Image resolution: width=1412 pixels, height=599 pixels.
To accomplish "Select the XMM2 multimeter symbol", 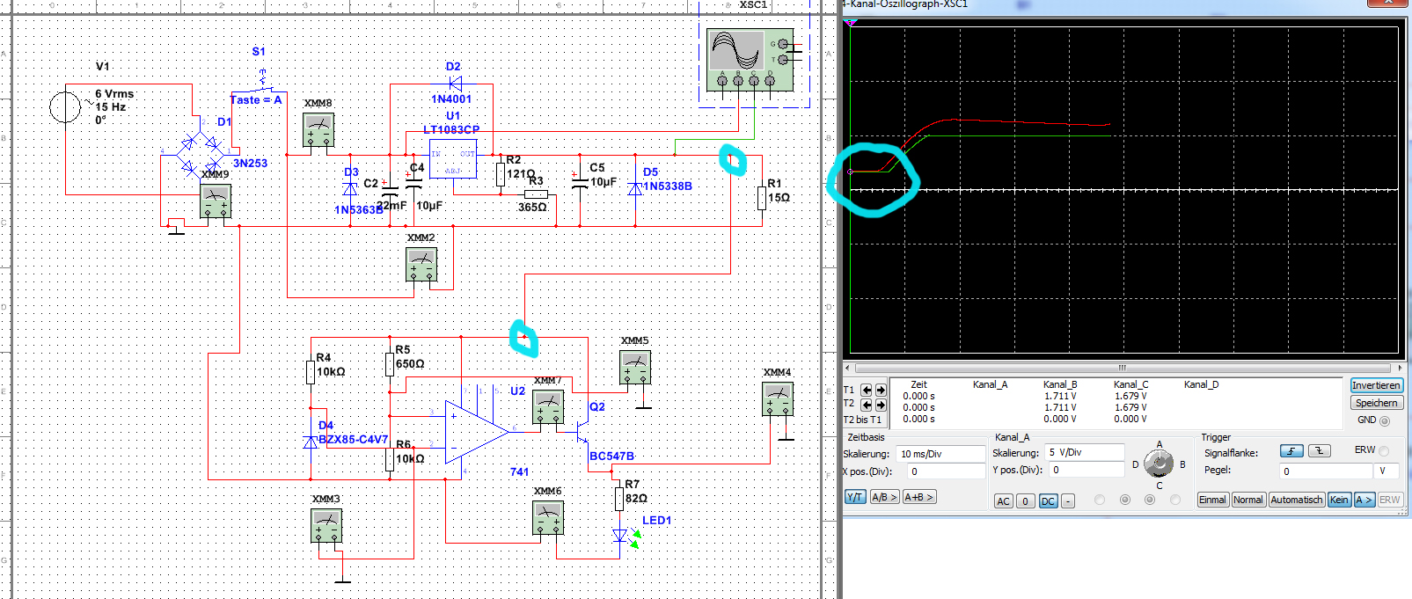I will tap(421, 265).
